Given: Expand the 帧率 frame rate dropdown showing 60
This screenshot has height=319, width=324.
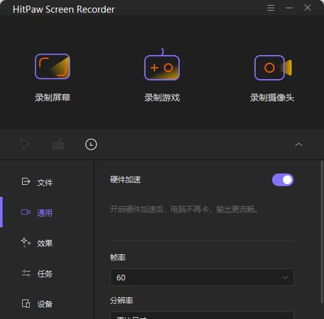Looking at the screenshot, I should pos(202,278).
